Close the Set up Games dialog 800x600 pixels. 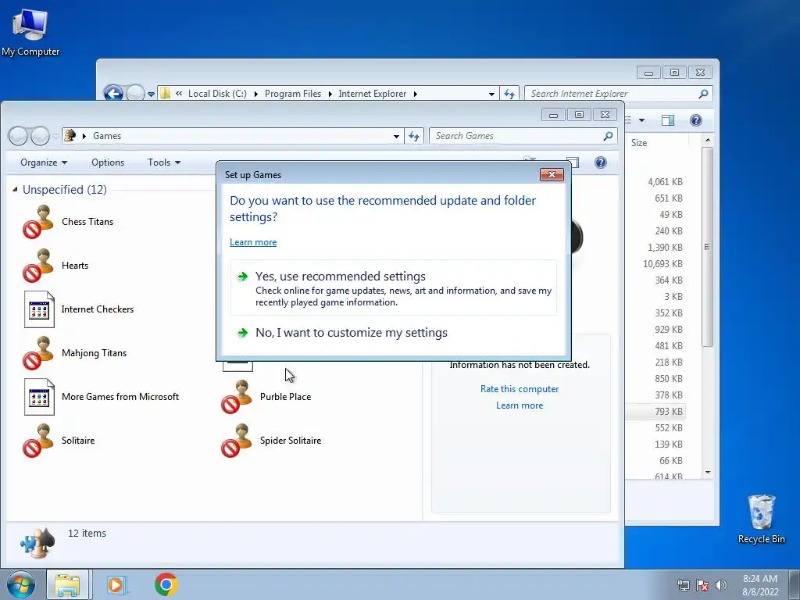pos(552,174)
